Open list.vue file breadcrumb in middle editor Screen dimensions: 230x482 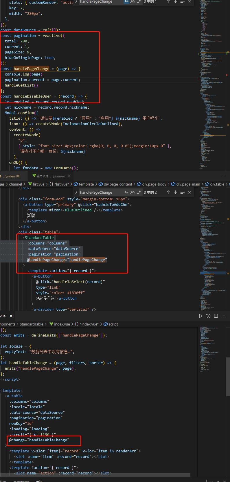click(x=36, y=184)
